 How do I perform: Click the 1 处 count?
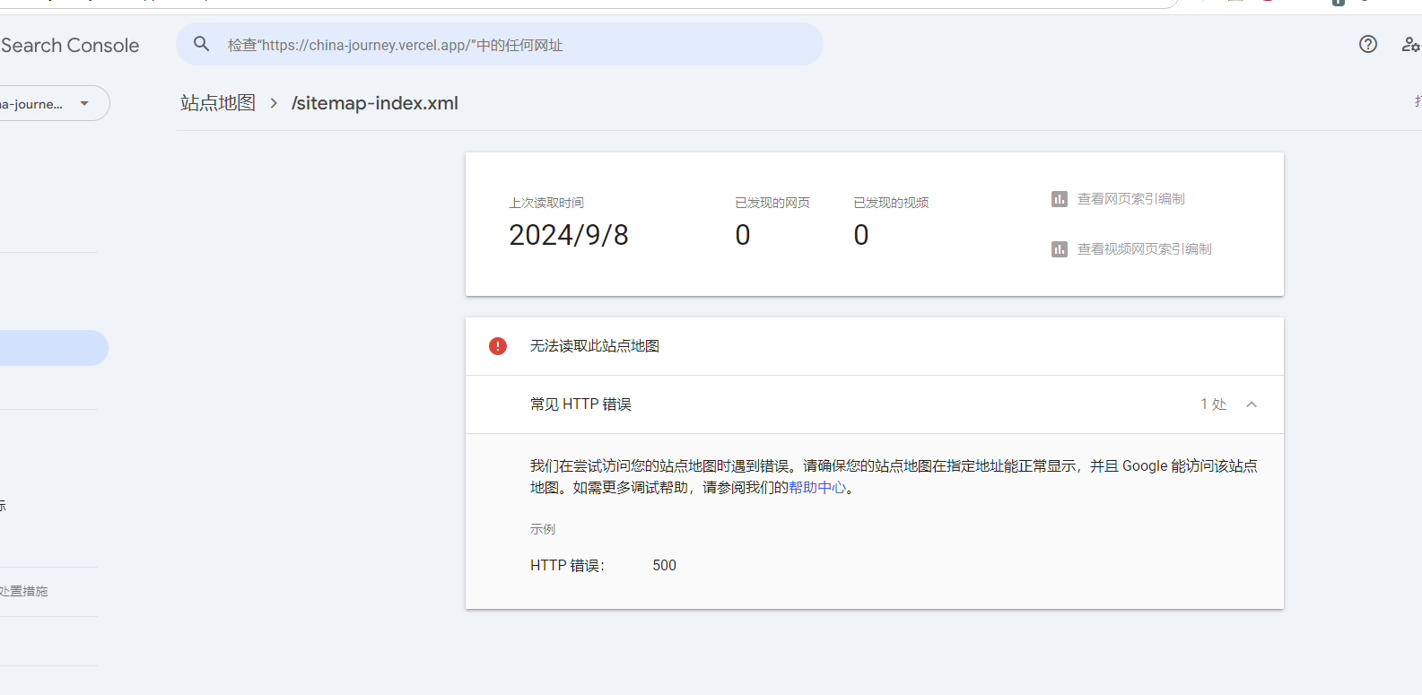click(1214, 404)
